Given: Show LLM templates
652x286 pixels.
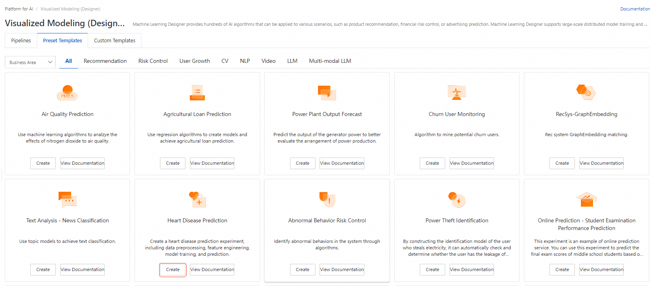Looking at the screenshot, I should pyautogui.click(x=292, y=61).
